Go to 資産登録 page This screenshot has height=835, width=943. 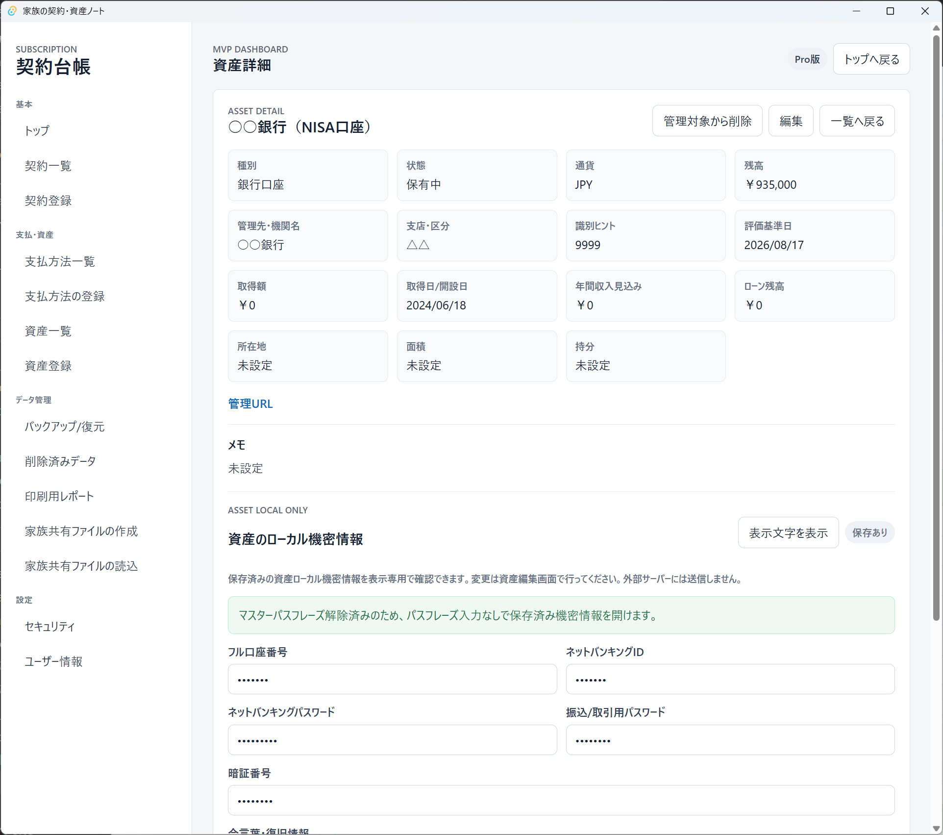coord(48,366)
